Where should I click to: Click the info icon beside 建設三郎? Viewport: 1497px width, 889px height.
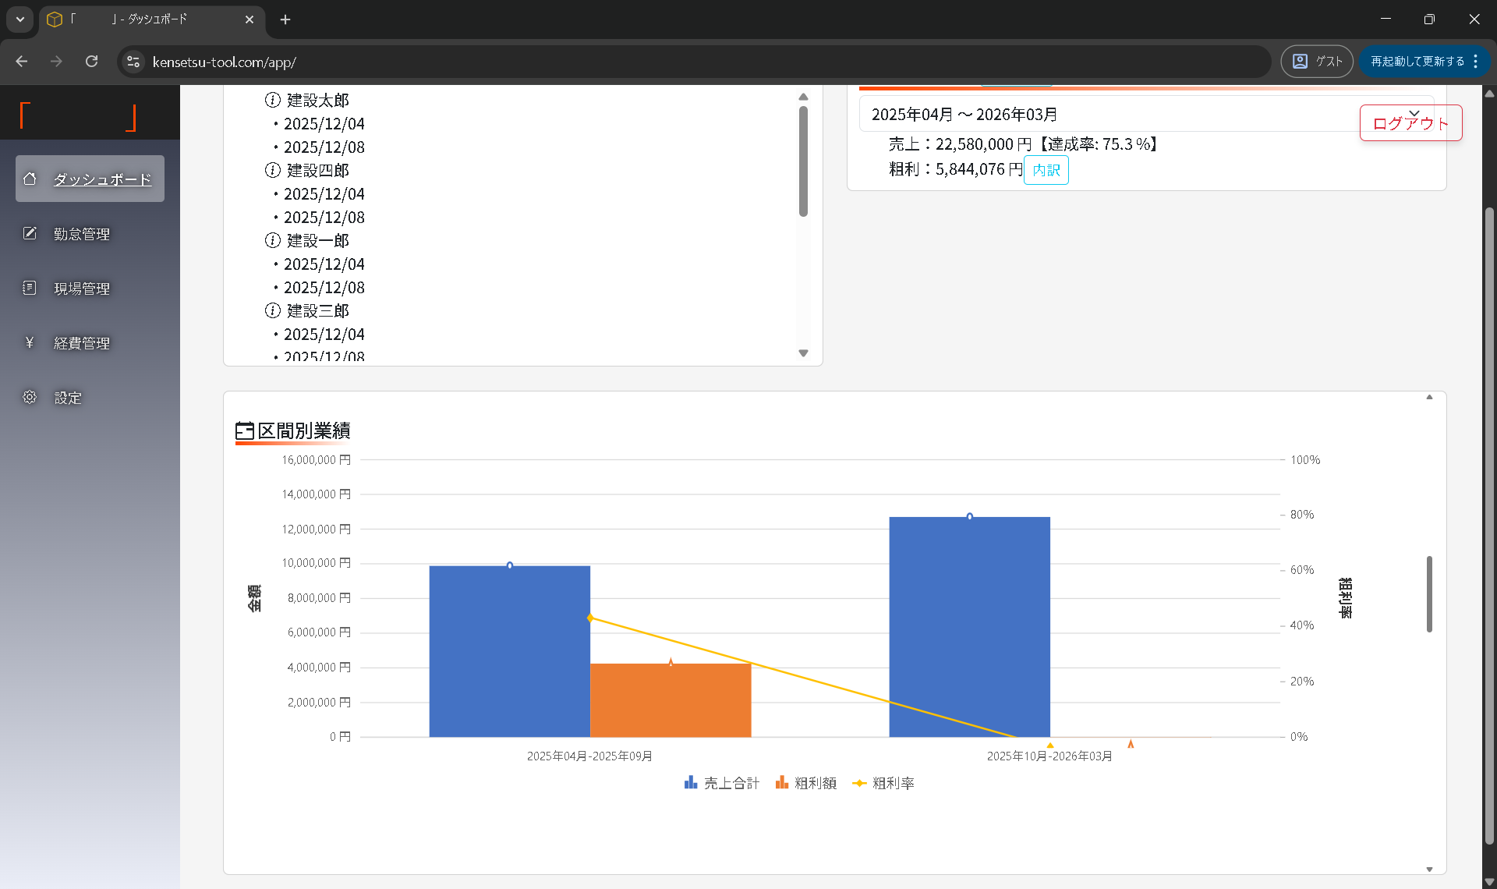coord(272,310)
